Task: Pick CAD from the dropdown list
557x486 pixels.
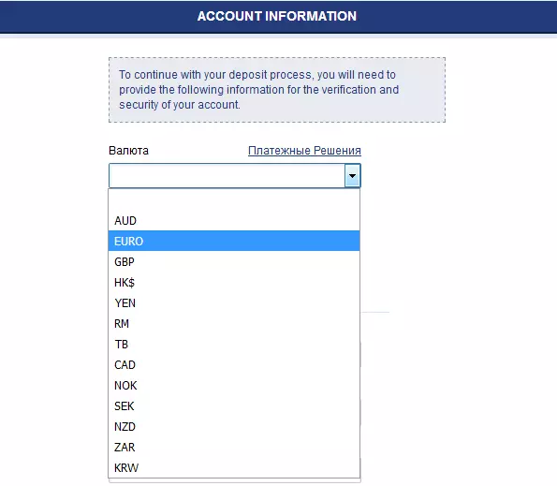Action: tap(234, 365)
